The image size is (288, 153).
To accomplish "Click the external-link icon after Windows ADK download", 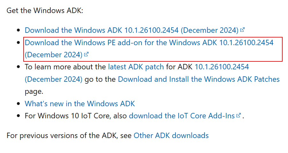I will click(x=242, y=30).
